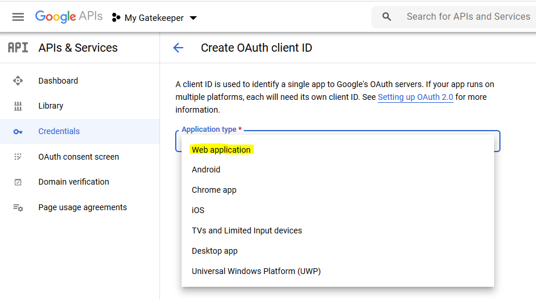The image size is (536, 299).
Task: Focus the Search for APIs and Services field
Action: click(468, 17)
